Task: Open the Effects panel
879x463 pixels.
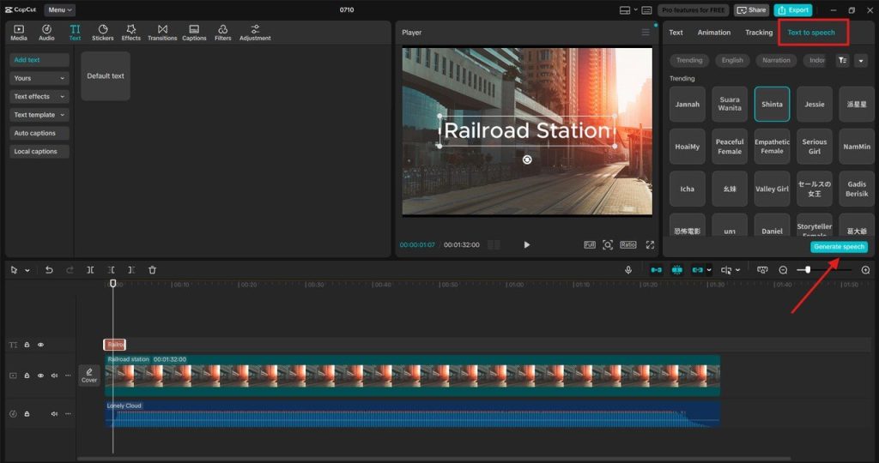Action: click(x=130, y=33)
